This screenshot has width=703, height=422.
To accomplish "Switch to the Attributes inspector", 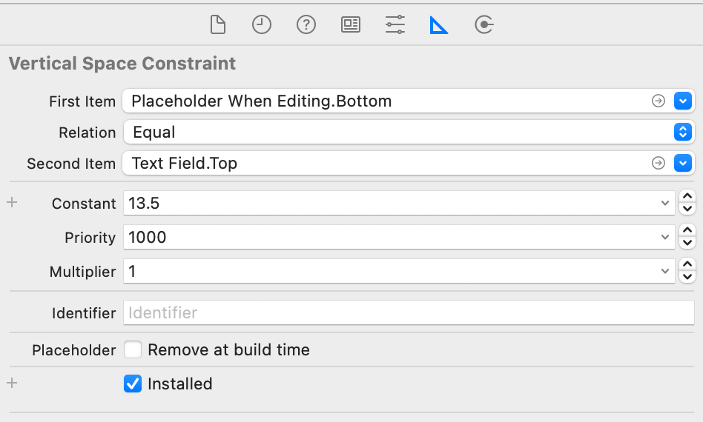I will [x=395, y=25].
